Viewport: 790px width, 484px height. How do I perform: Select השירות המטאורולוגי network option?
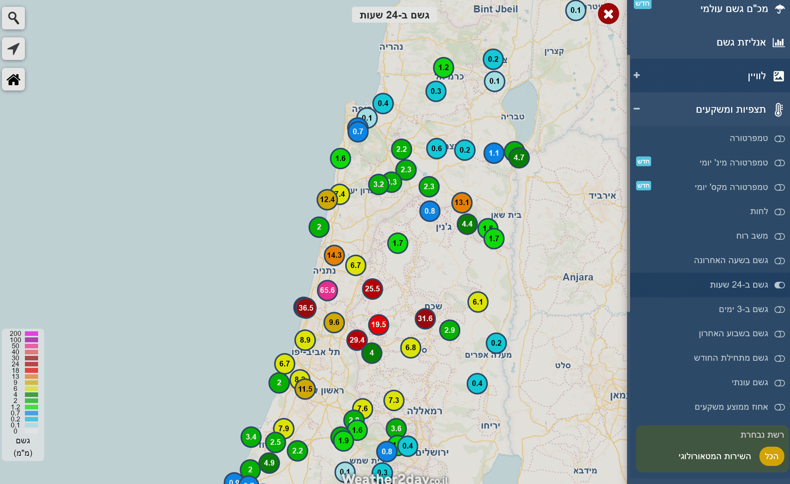click(715, 456)
